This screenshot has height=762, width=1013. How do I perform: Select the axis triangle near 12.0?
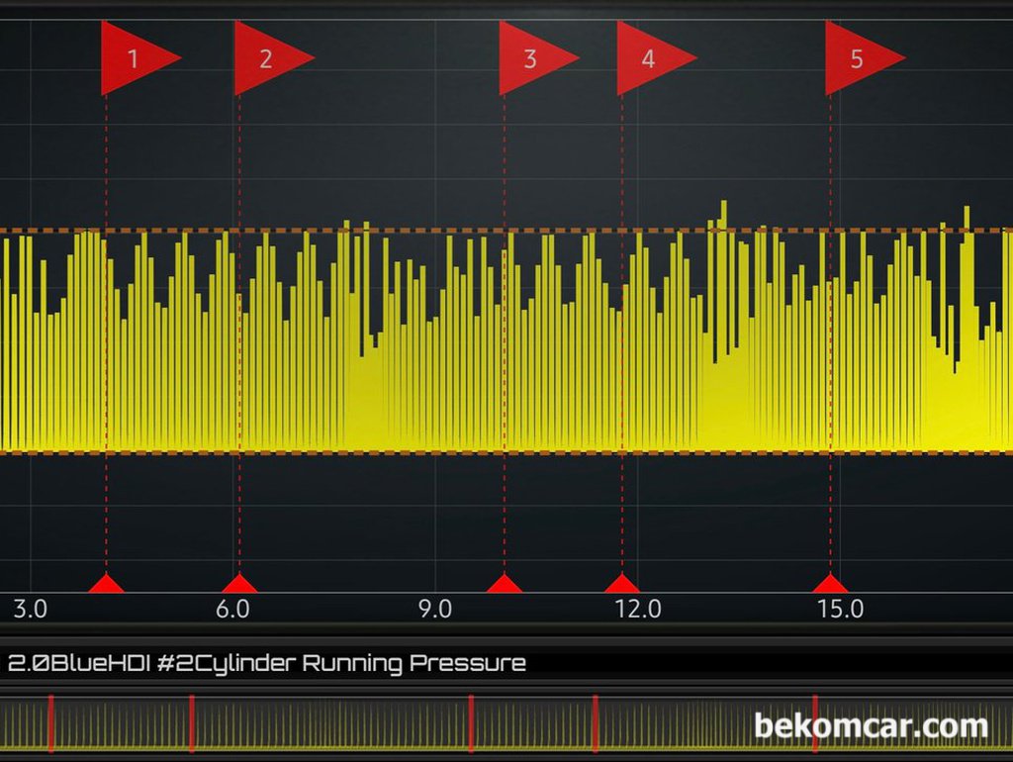(622, 583)
